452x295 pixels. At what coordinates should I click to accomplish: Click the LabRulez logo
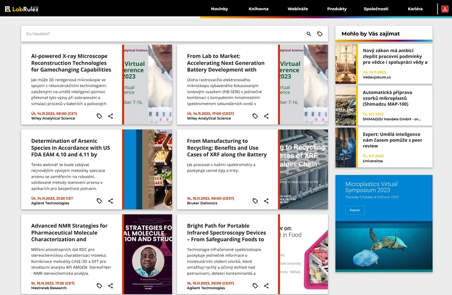pos(22,9)
